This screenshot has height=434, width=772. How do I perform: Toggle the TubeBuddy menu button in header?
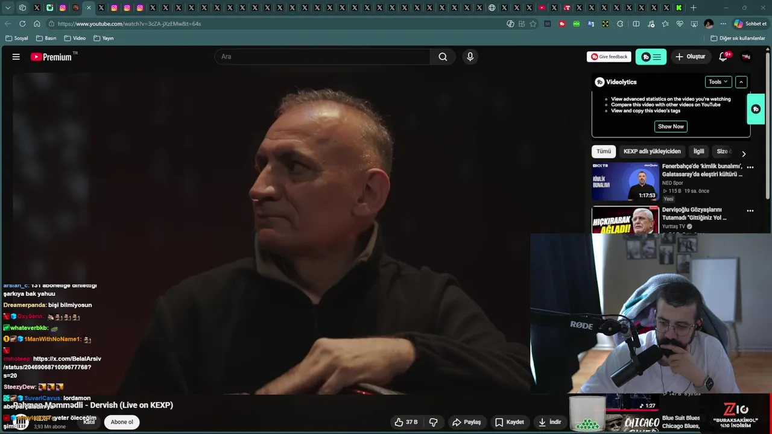(x=651, y=57)
